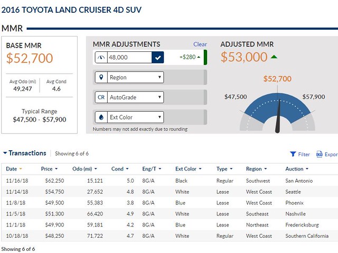338x253 pixels.
Task: Click the 2016 Toyota Land Cruiser title
Action: (x=71, y=10)
